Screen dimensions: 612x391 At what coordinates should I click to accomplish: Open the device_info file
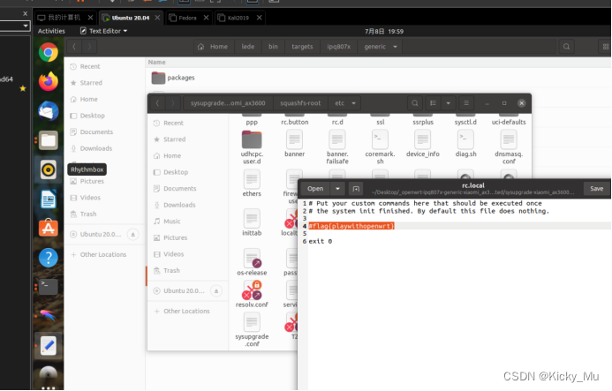pos(423,144)
